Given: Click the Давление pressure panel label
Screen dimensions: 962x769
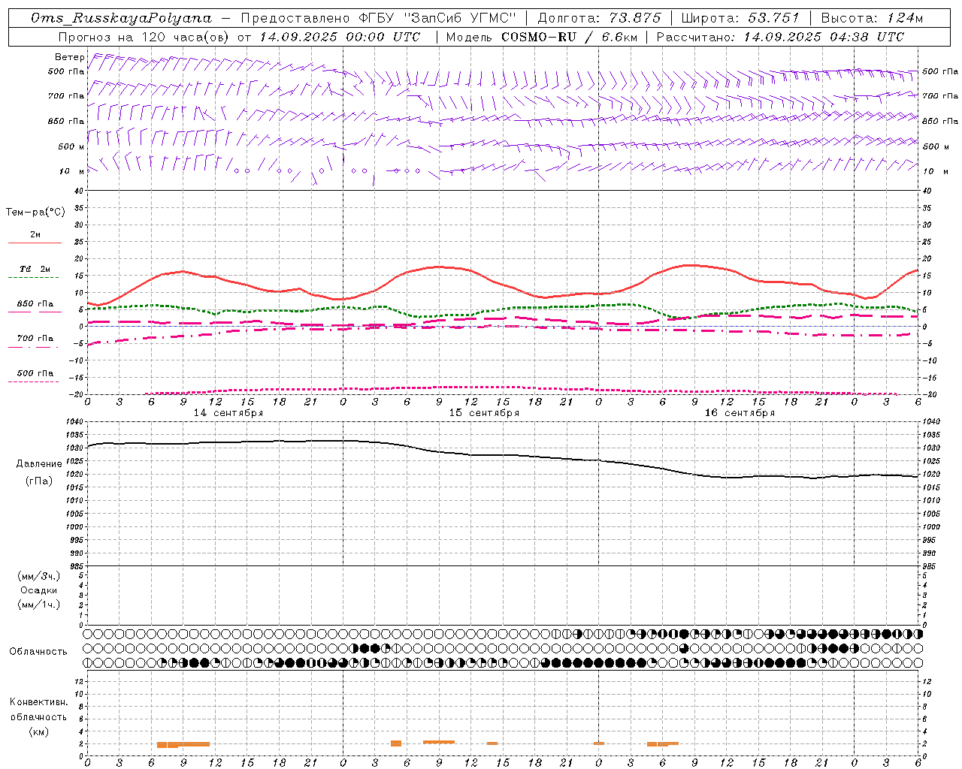Looking at the screenshot, I should tap(39, 464).
